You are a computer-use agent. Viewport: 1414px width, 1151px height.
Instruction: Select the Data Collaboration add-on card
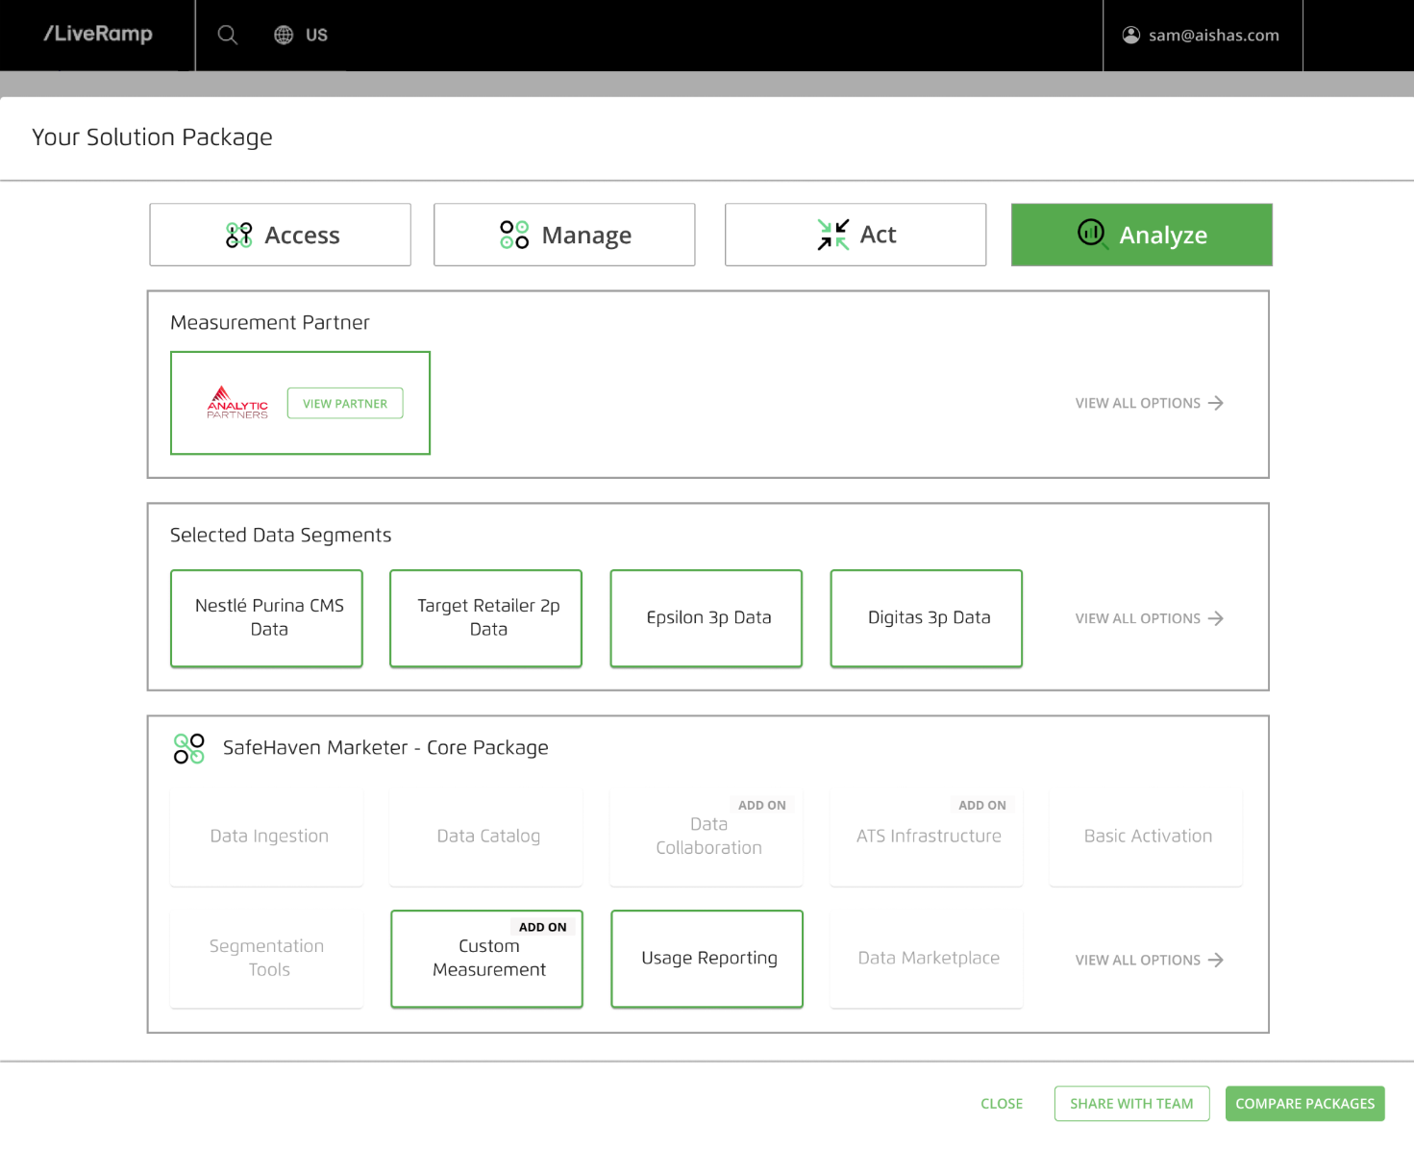tap(707, 838)
